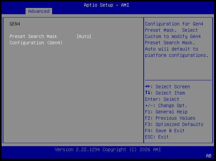Click the Aptio Setup - AMI title
The image size is (216, 161).
(107, 5)
